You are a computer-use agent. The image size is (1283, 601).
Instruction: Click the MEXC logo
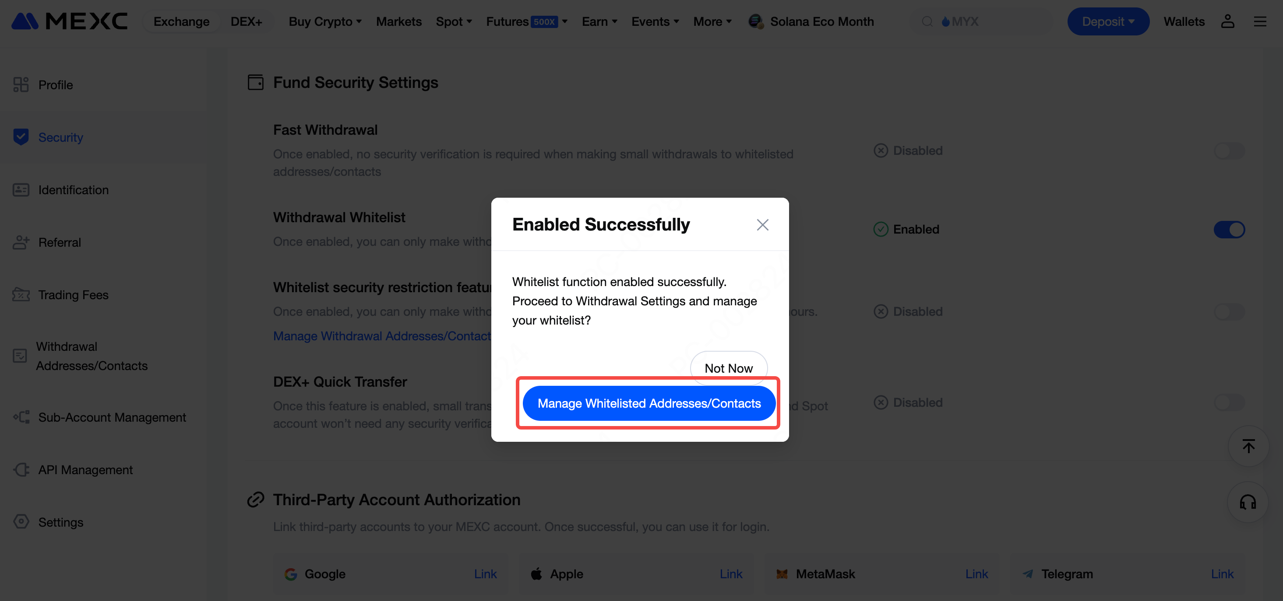point(69,21)
